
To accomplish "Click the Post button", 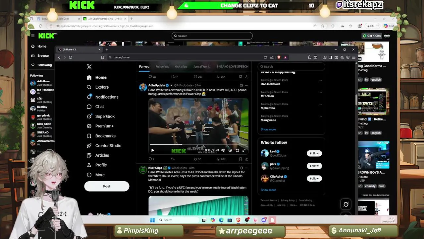I will click(x=107, y=186).
